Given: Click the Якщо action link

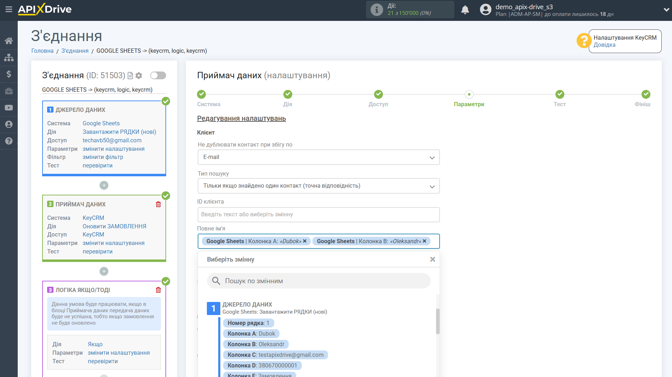Looking at the screenshot, I should click(x=95, y=344).
